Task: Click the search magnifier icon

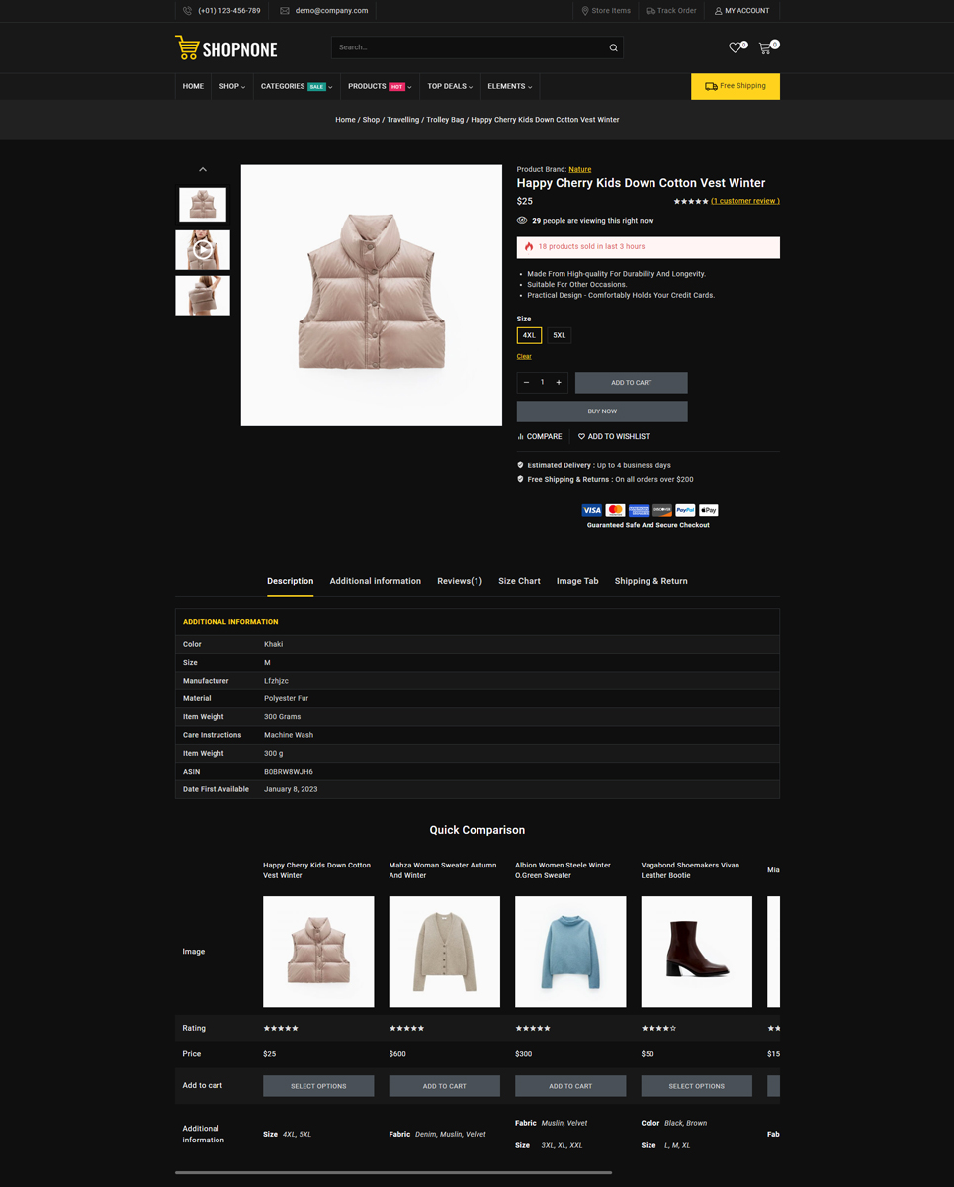Action: (613, 47)
